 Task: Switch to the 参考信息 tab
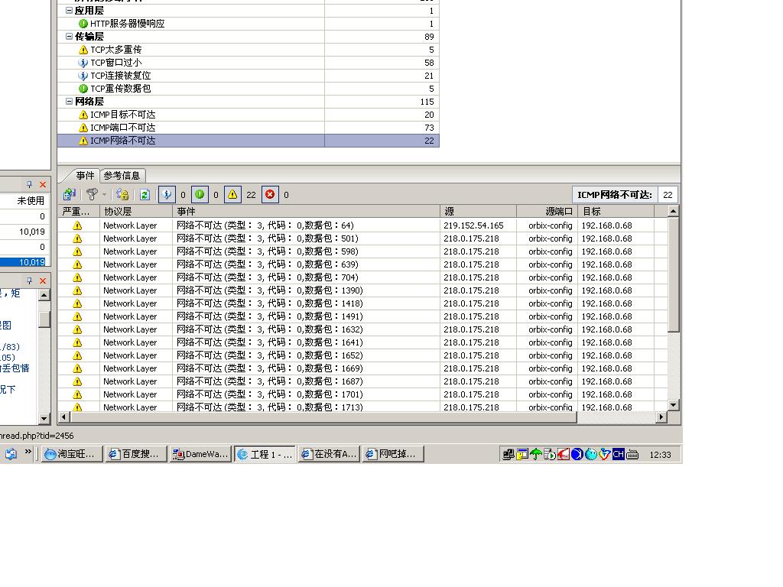(x=122, y=176)
